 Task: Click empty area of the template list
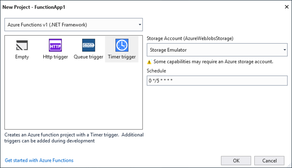(73, 100)
